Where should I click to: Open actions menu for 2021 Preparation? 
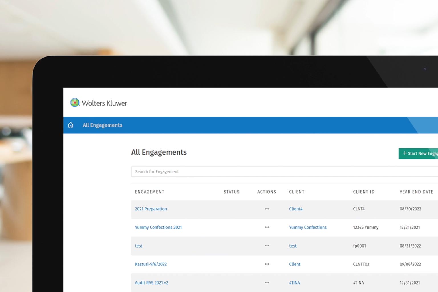(x=267, y=209)
